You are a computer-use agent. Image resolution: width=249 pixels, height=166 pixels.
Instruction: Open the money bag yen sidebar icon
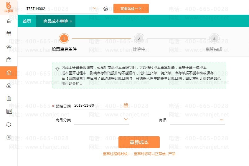9,85
